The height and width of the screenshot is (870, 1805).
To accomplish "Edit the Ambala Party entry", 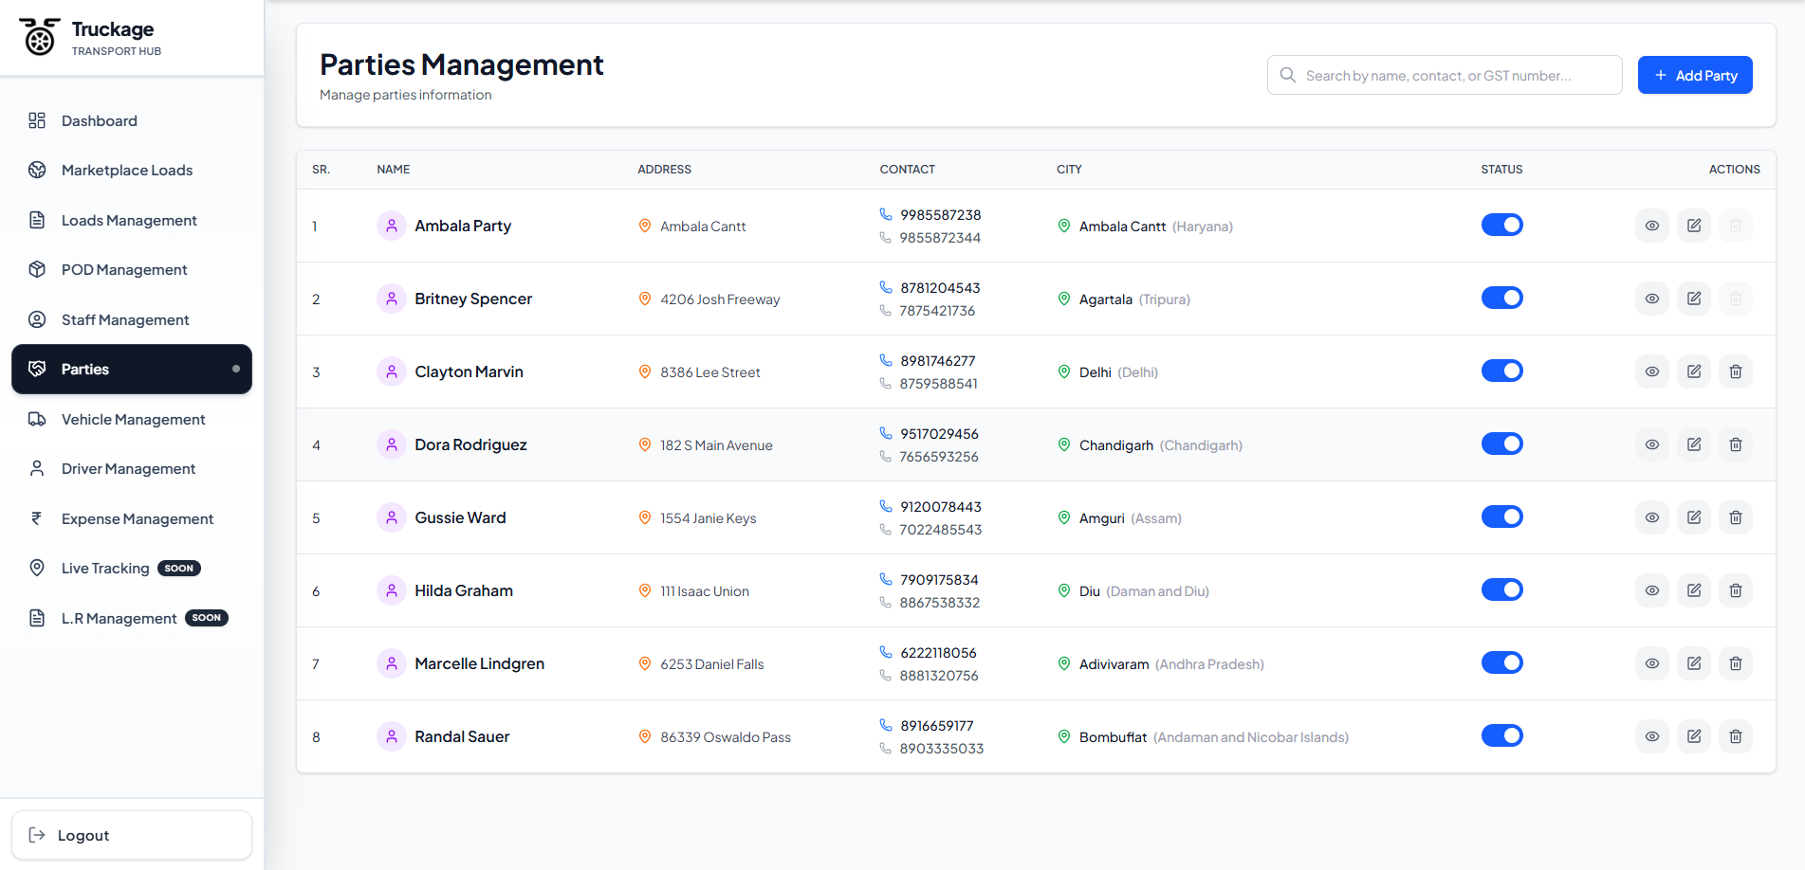I will pyautogui.click(x=1693, y=226).
